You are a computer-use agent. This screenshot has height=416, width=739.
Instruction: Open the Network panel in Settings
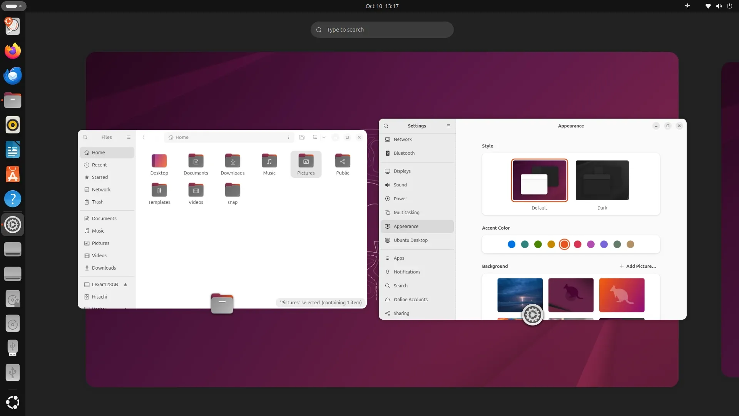(417, 139)
